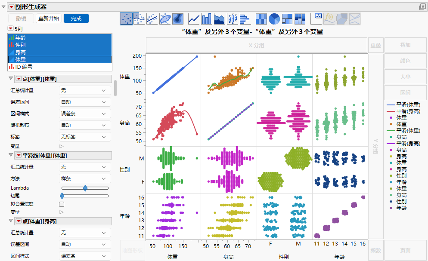Open the 方法 dropdown showing 样条

pyautogui.click(x=85, y=178)
